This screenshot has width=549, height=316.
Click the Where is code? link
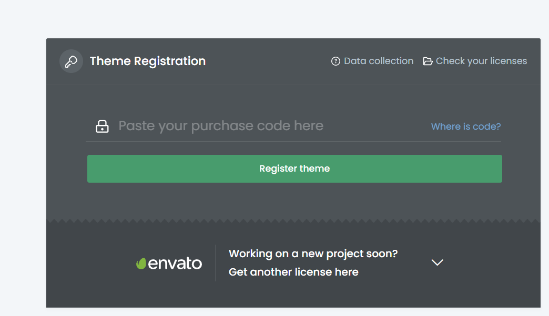pos(466,127)
